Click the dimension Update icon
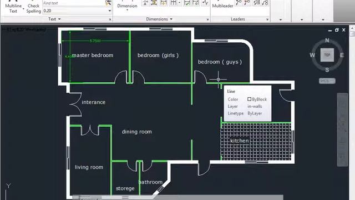The height and width of the screenshot is (200, 355). coord(195,3)
